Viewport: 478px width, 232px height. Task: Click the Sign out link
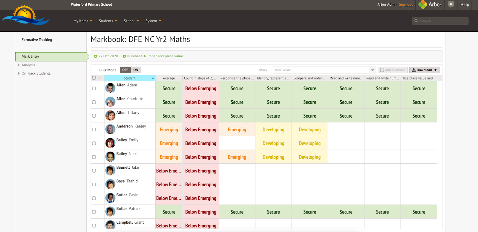tap(406, 4)
